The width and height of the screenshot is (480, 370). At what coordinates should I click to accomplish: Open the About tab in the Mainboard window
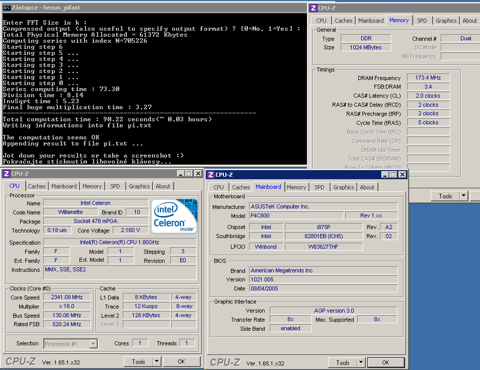(367, 187)
